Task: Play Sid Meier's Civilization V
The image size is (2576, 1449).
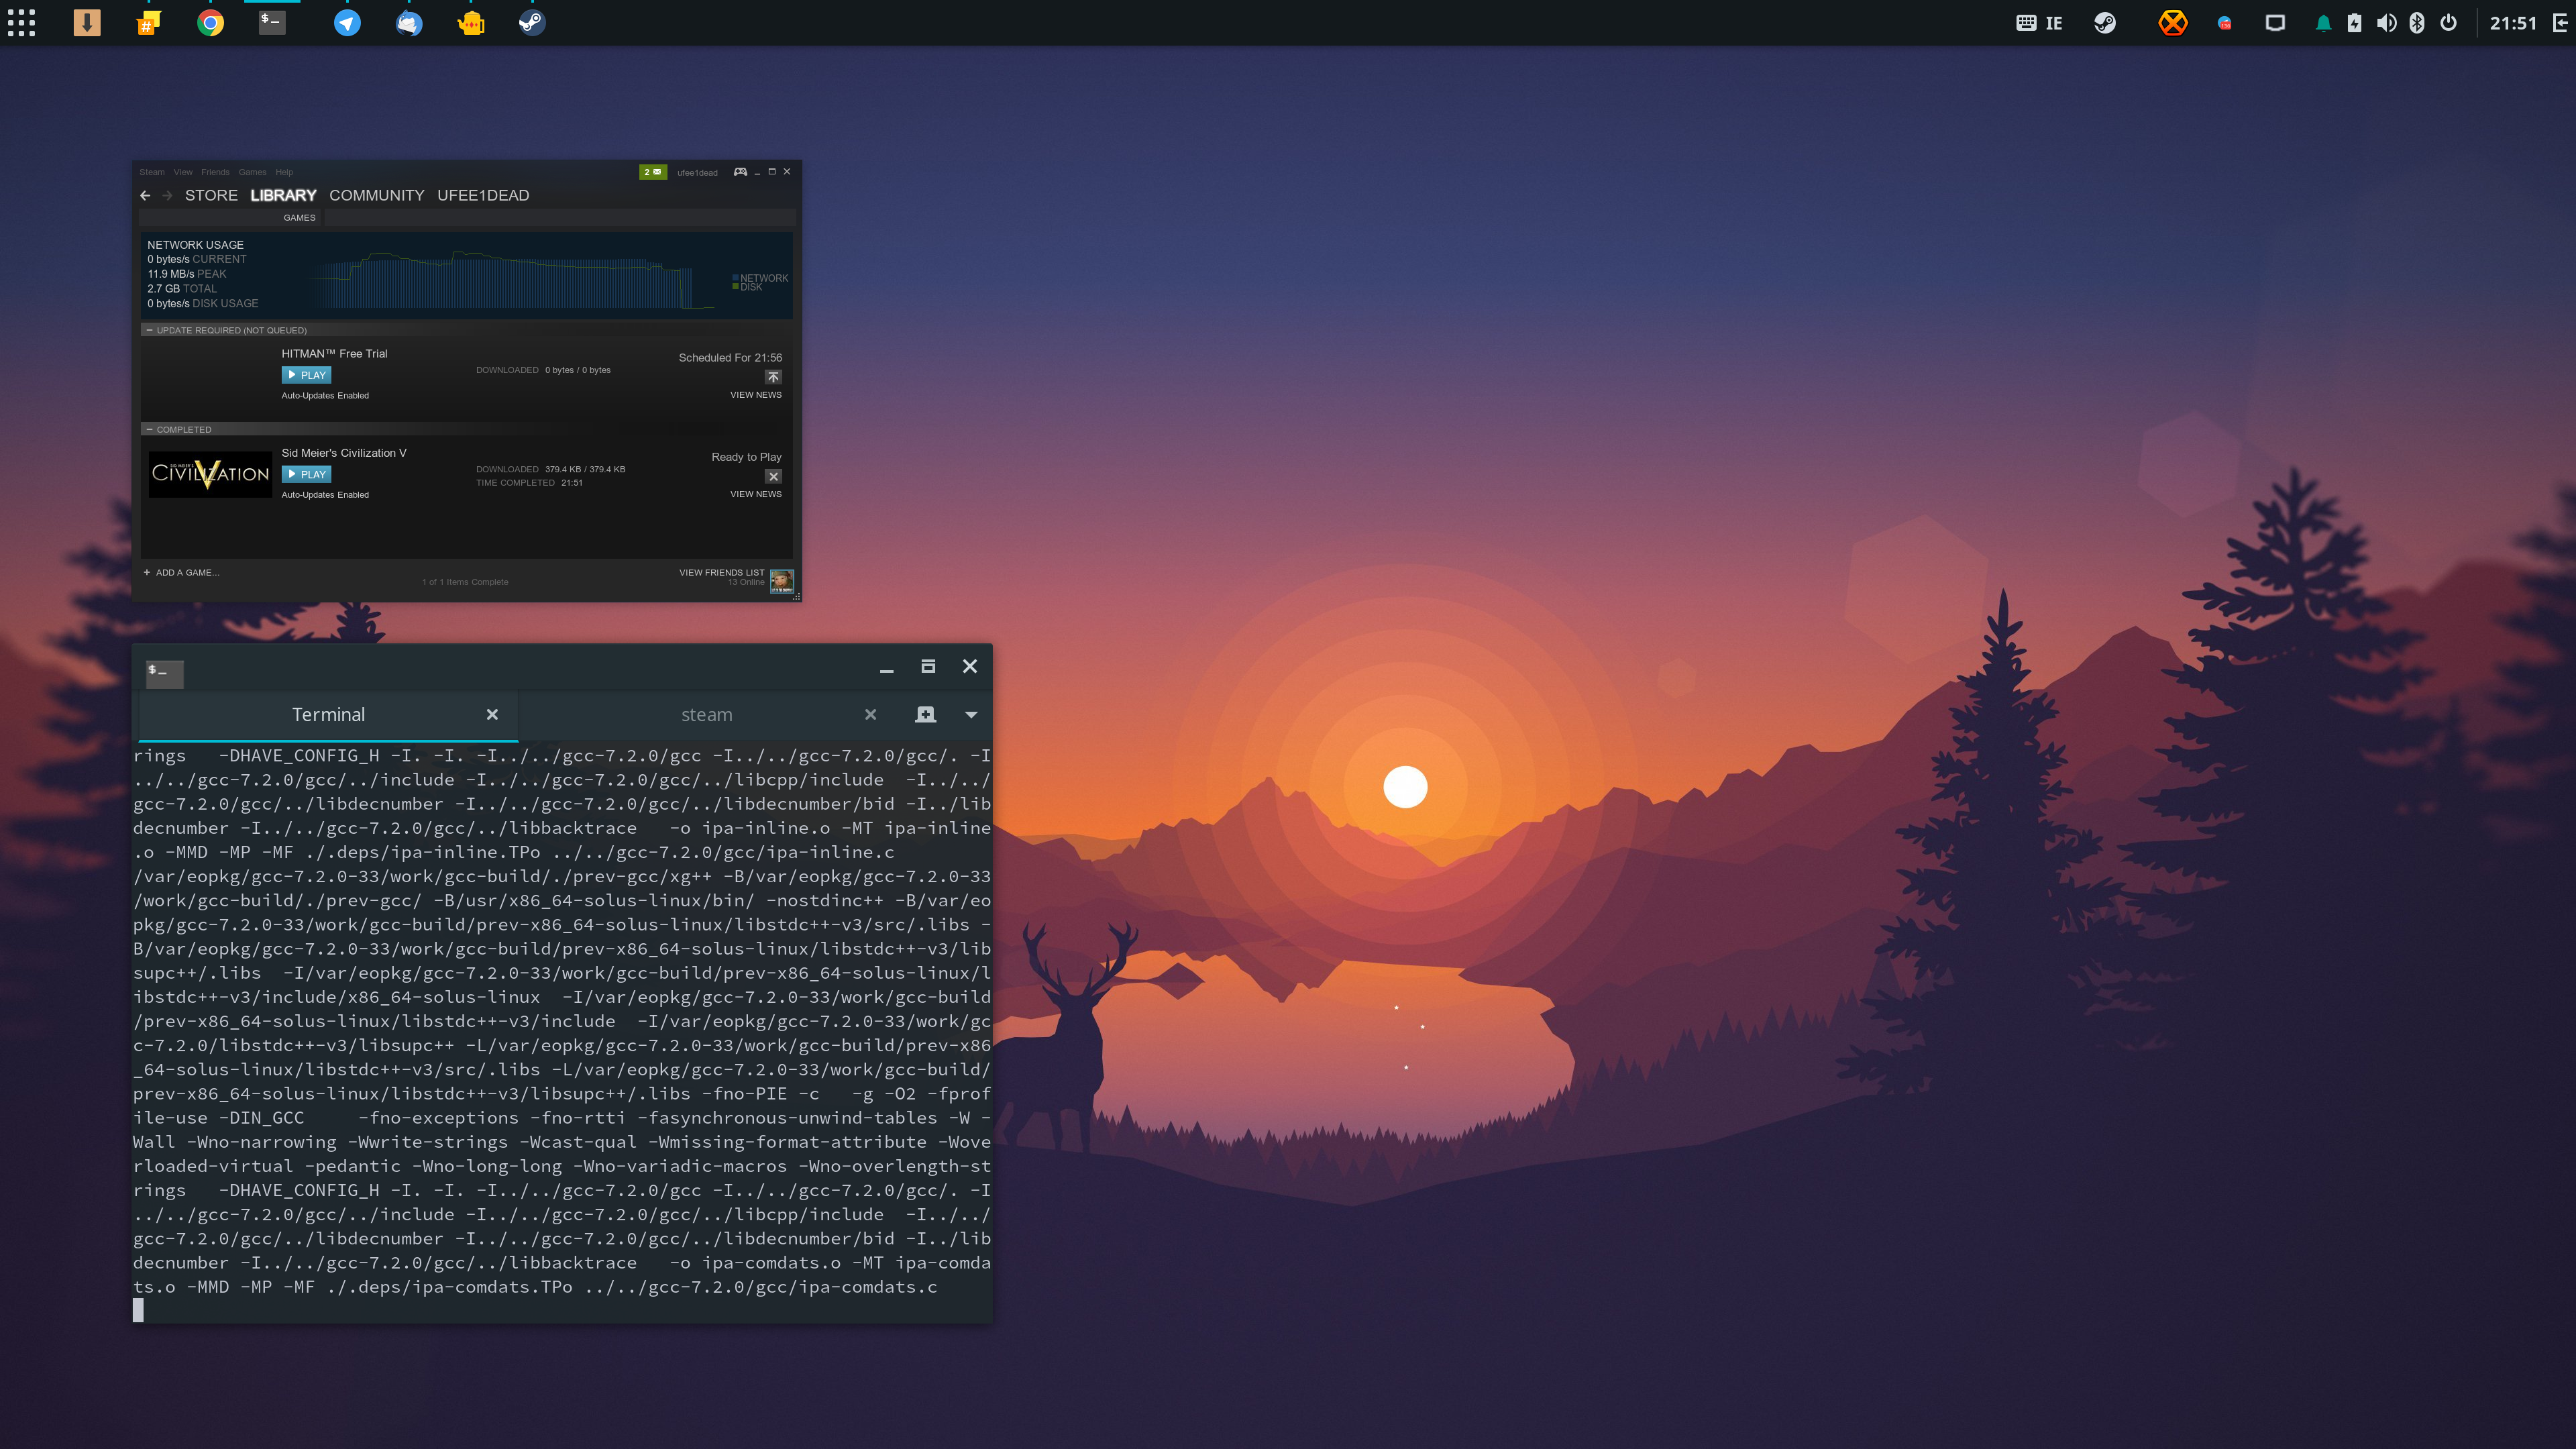Action: pos(306,474)
